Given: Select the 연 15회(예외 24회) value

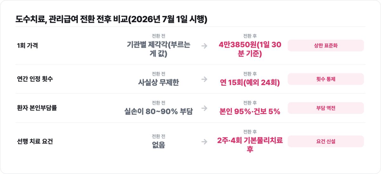Looking at the screenshot, I should tap(250, 83).
